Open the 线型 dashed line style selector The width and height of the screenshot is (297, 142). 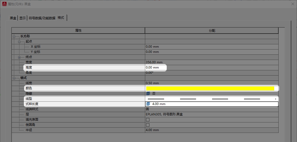[x=212, y=99]
